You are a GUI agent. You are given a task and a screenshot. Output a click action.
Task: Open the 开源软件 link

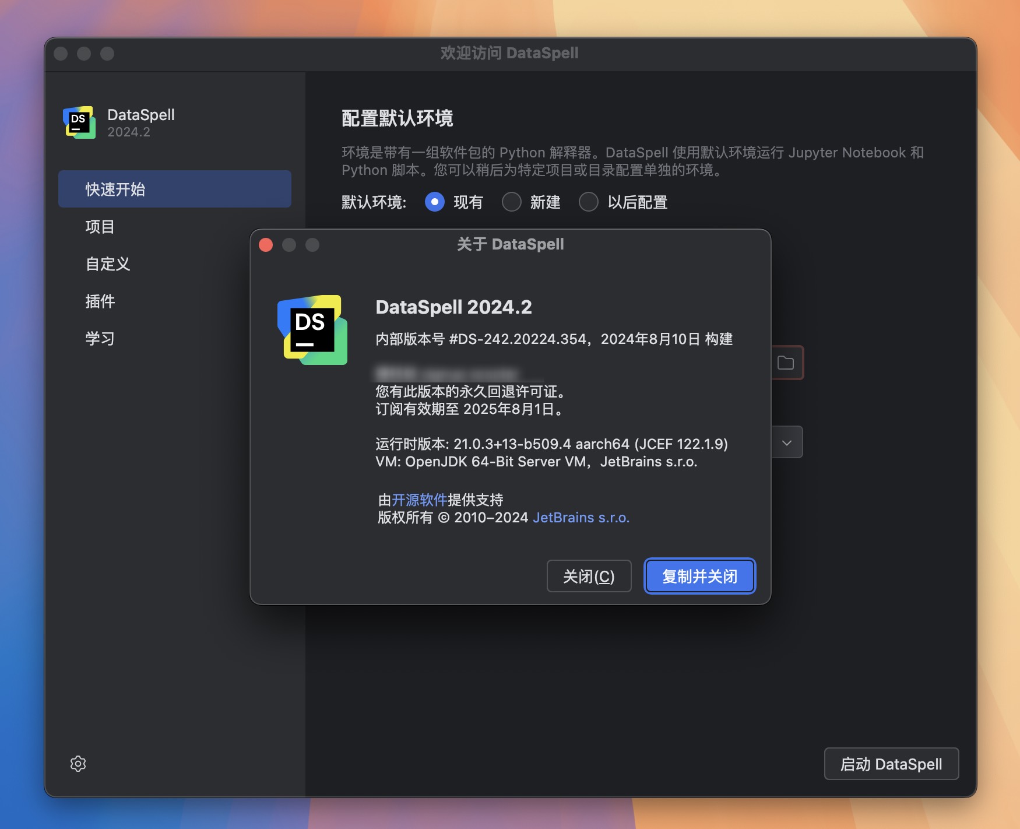point(419,500)
